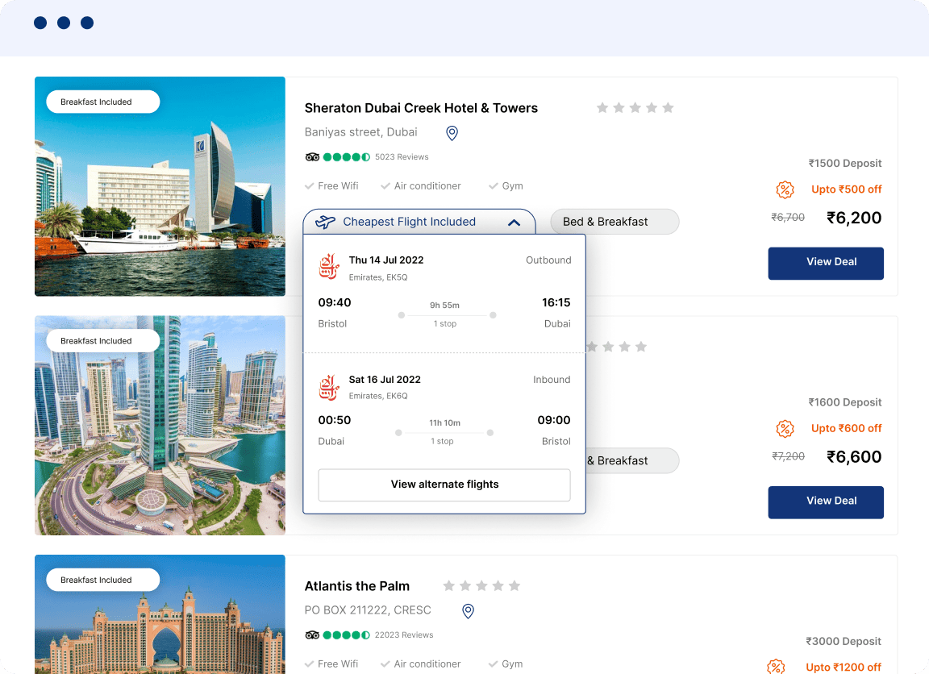Open Sheraton Dubai Creek Hotel & Towers title
The height and width of the screenshot is (674, 929).
pyautogui.click(x=420, y=108)
